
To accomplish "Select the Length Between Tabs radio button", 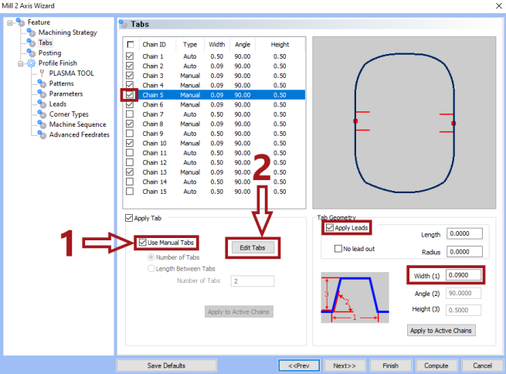I will point(151,268).
